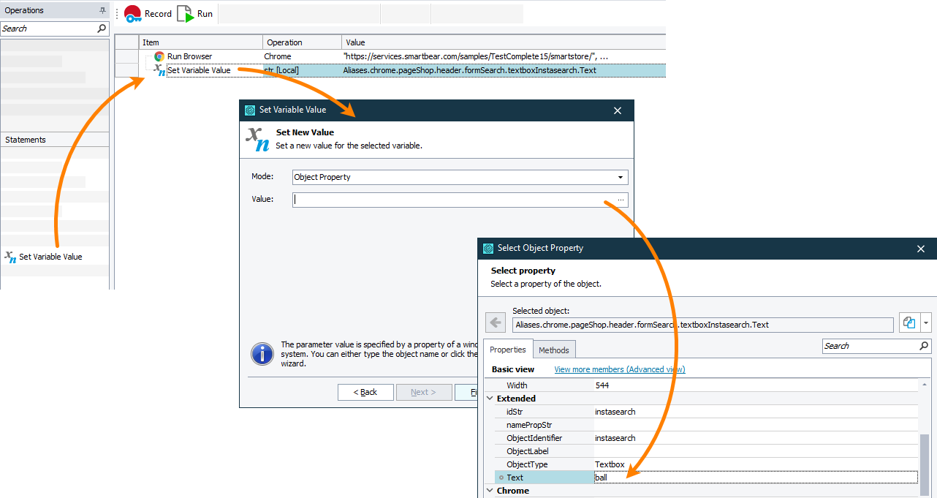Click ellipsis button in Value field
The image size is (937, 498).
pos(621,200)
